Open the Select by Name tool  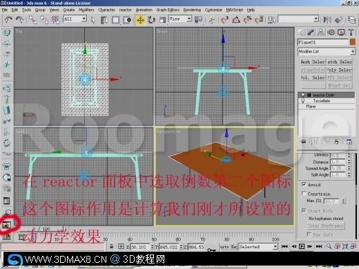click(x=104, y=20)
